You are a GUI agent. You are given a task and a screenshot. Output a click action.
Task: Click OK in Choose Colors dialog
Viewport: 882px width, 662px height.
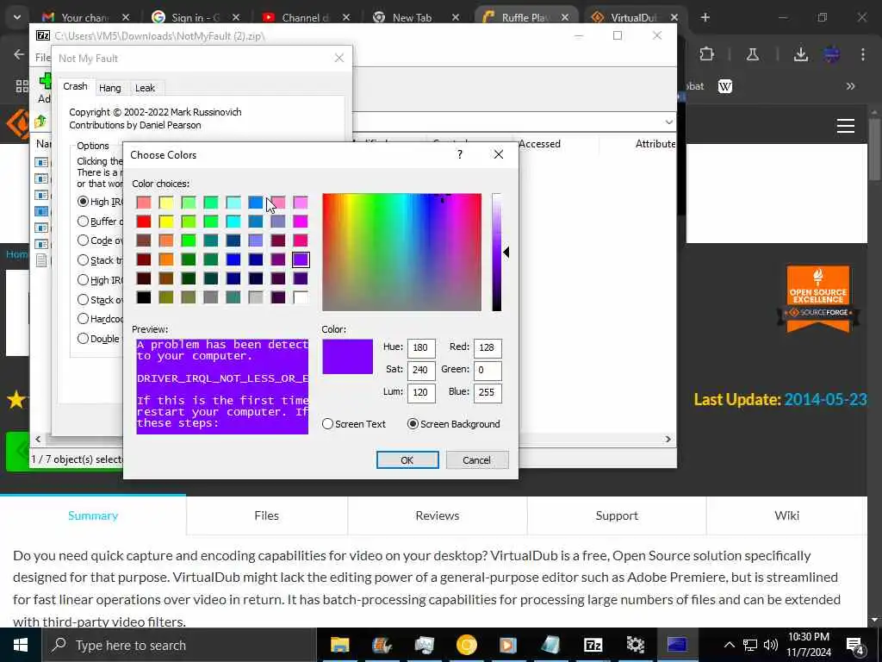[407, 460]
